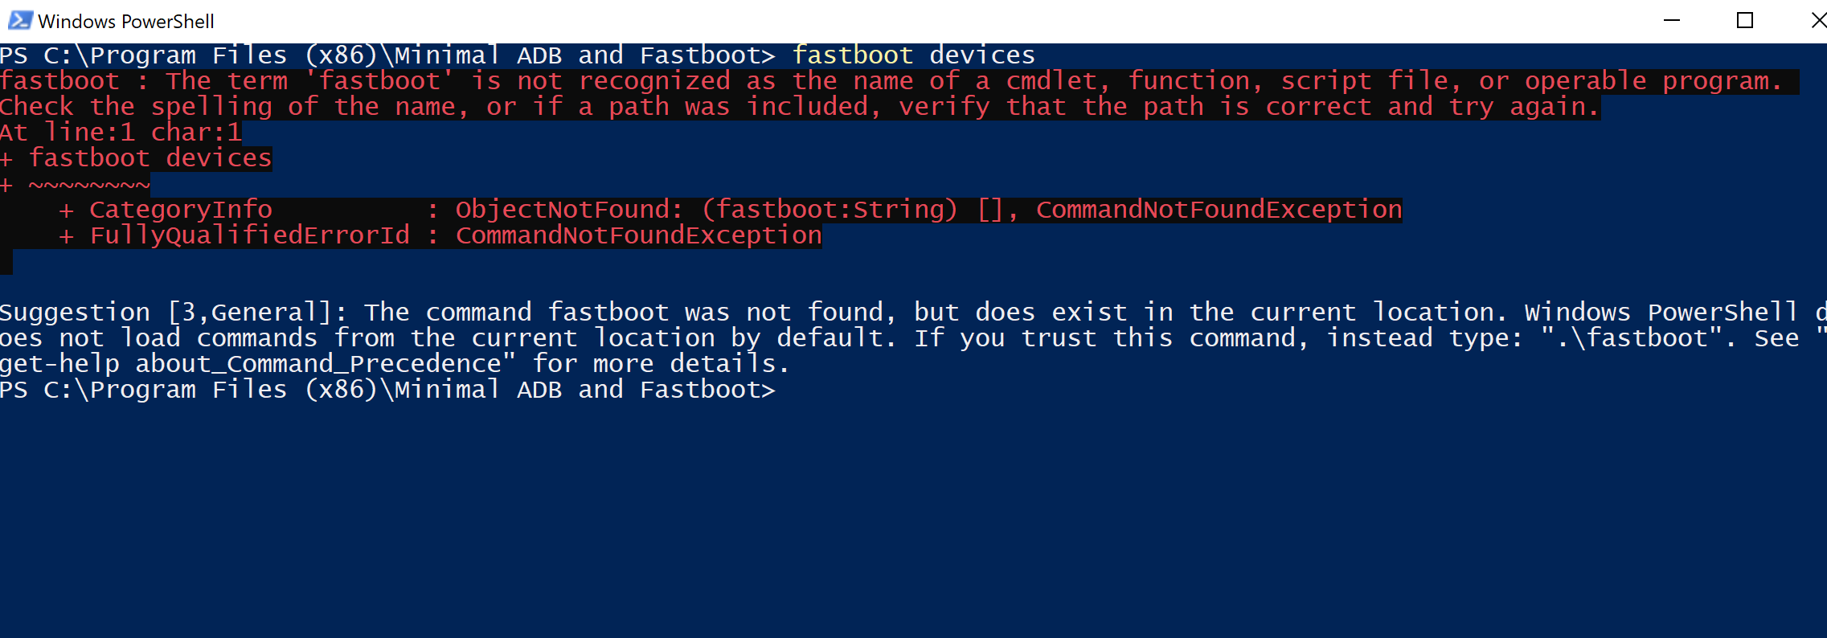
Task: Minimize the Windows PowerShell window
Action: 1672,20
